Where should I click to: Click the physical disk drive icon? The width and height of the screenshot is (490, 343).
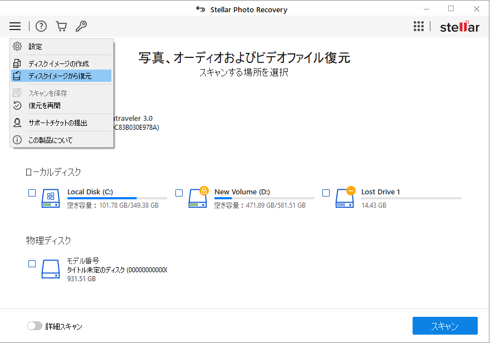[x=51, y=269]
